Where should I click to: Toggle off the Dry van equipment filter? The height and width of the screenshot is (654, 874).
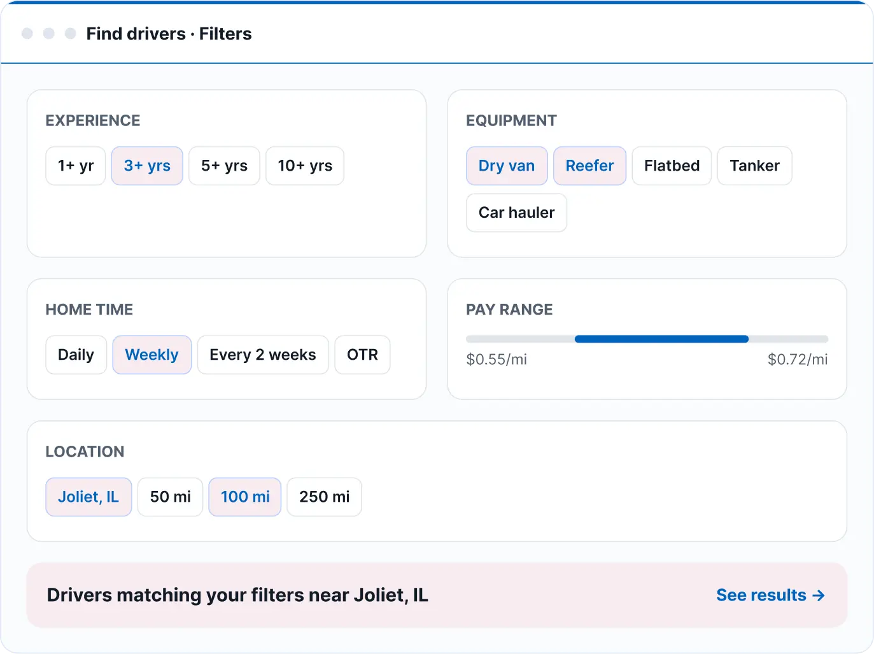coord(507,166)
